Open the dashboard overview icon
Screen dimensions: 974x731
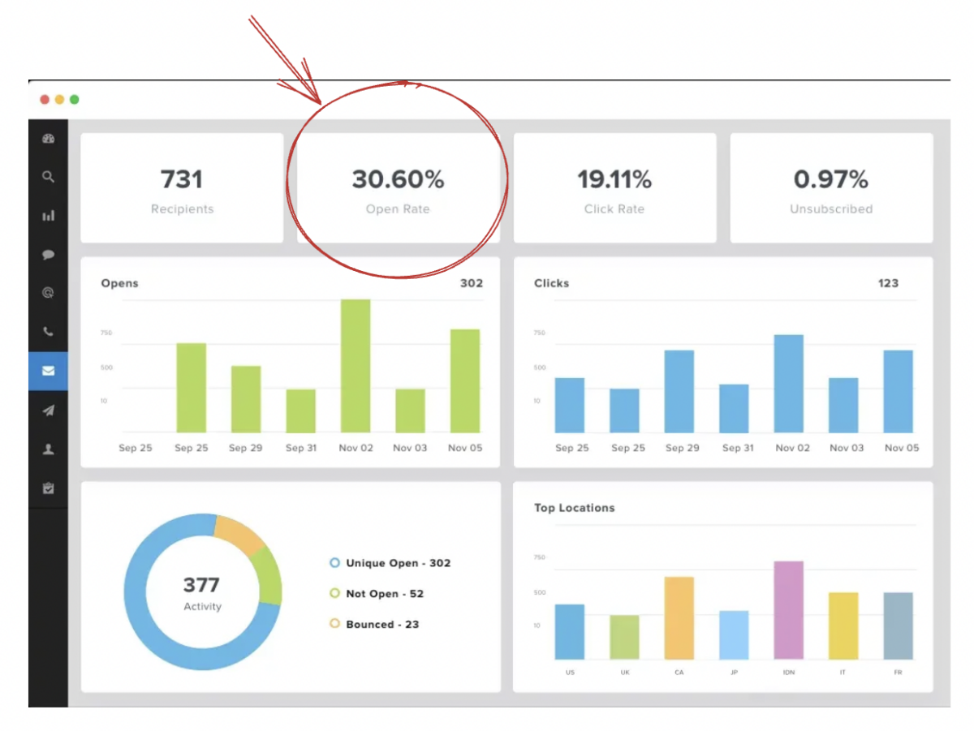[48, 138]
